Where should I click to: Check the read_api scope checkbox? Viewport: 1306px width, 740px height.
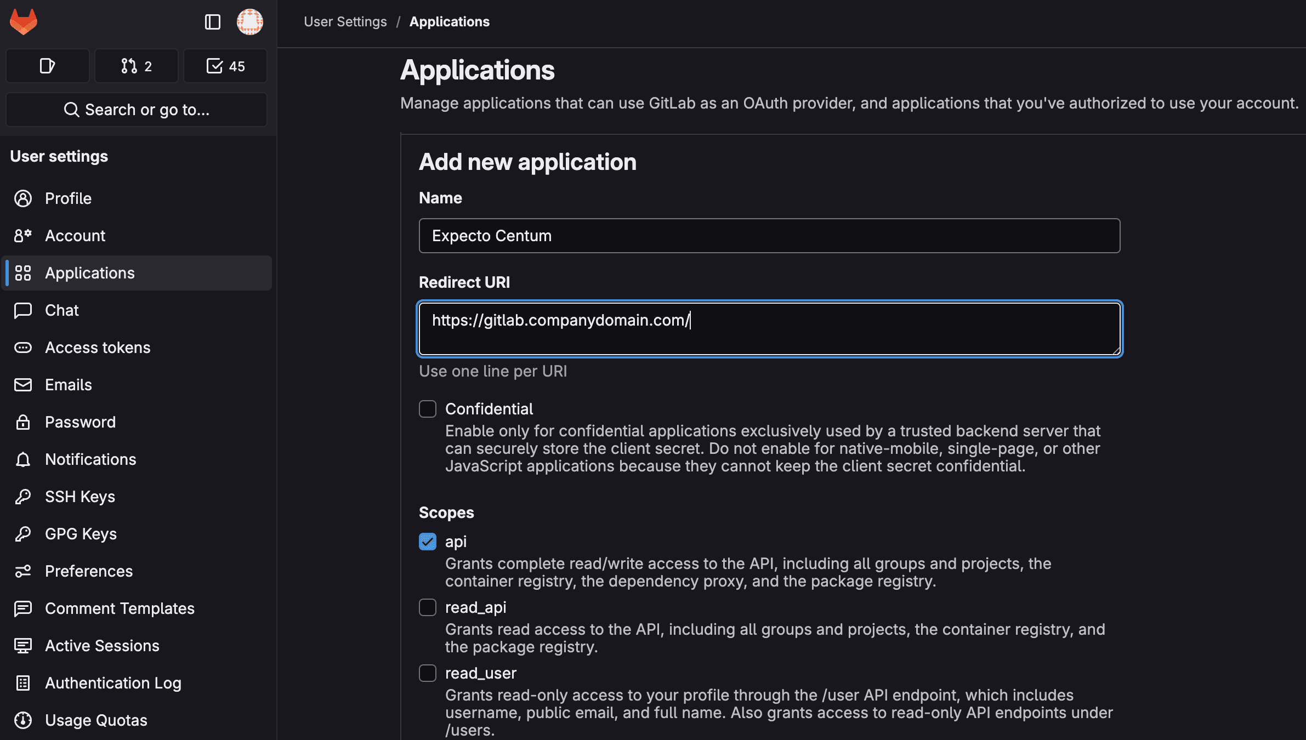(428, 607)
